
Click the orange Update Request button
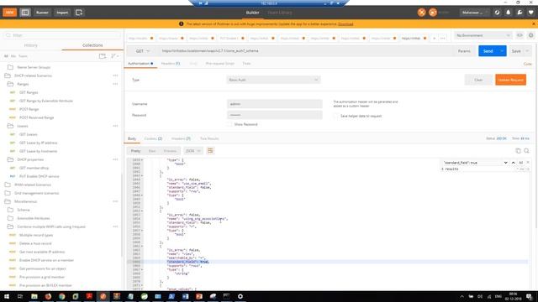pyautogui.click(x=510, y=80)
